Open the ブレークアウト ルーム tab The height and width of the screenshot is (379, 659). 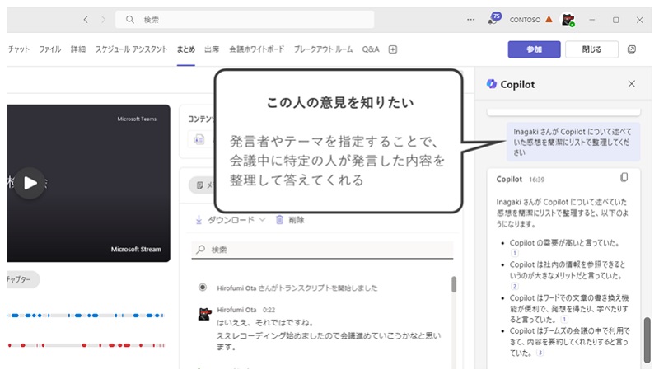click(x=323, y=49)
